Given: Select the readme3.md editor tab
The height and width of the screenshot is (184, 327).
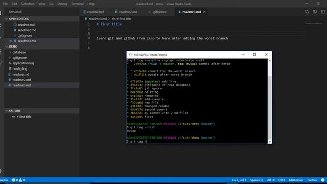Looking at the screenshot, I should 192,12.
